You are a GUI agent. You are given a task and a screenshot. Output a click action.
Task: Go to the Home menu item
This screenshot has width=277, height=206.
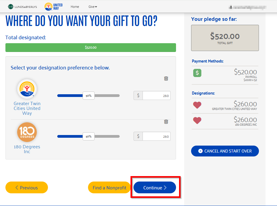[x=75, y=7]
